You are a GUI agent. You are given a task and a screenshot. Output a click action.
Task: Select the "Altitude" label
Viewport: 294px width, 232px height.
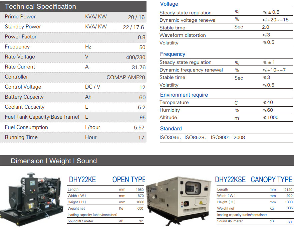[x=168, y=117]
